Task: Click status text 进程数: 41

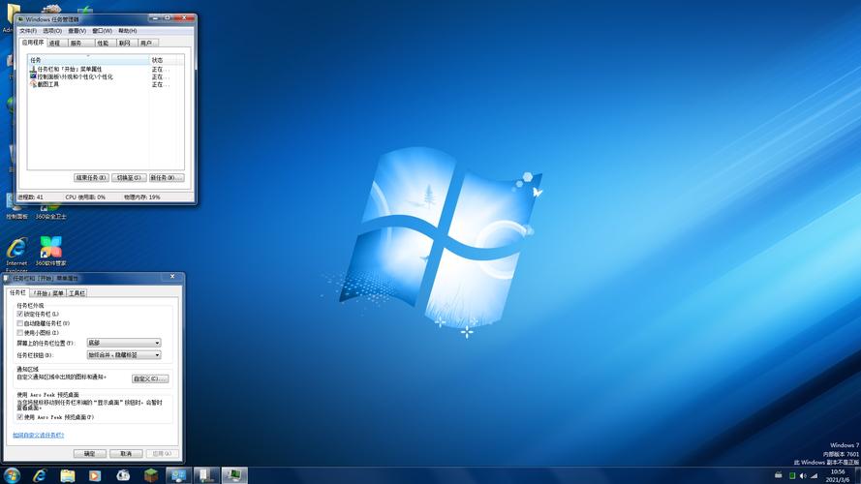Action: [30, 197]
